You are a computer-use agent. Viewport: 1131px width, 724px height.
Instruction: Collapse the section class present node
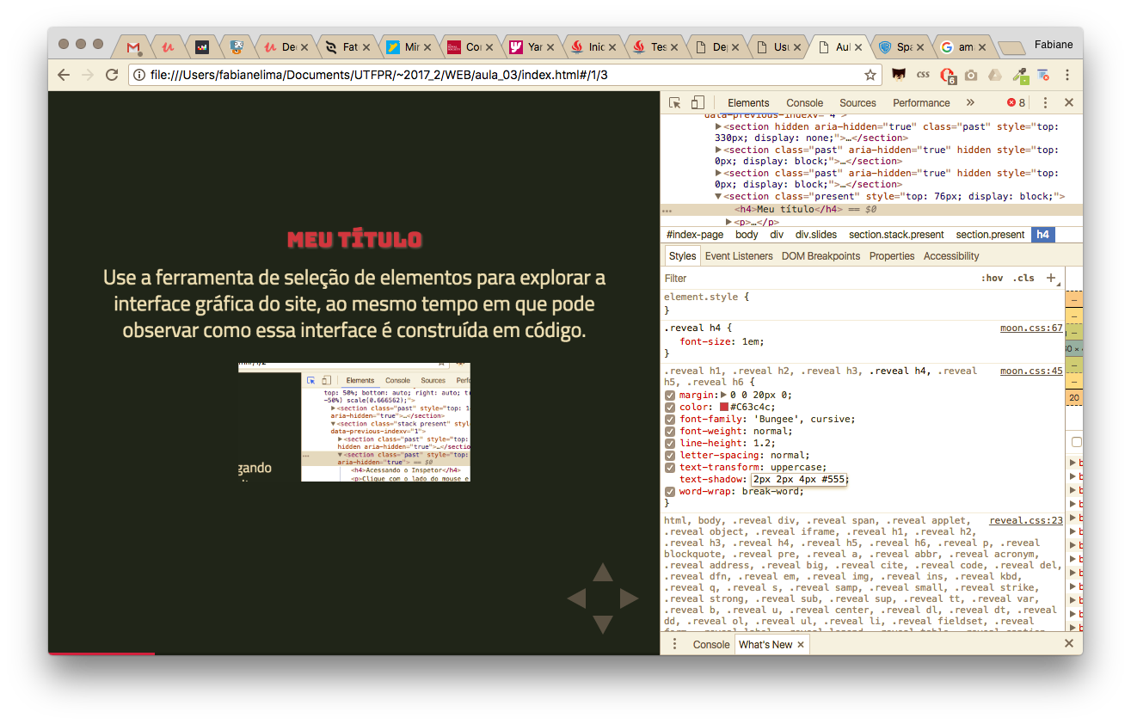[x=718, y=197]
